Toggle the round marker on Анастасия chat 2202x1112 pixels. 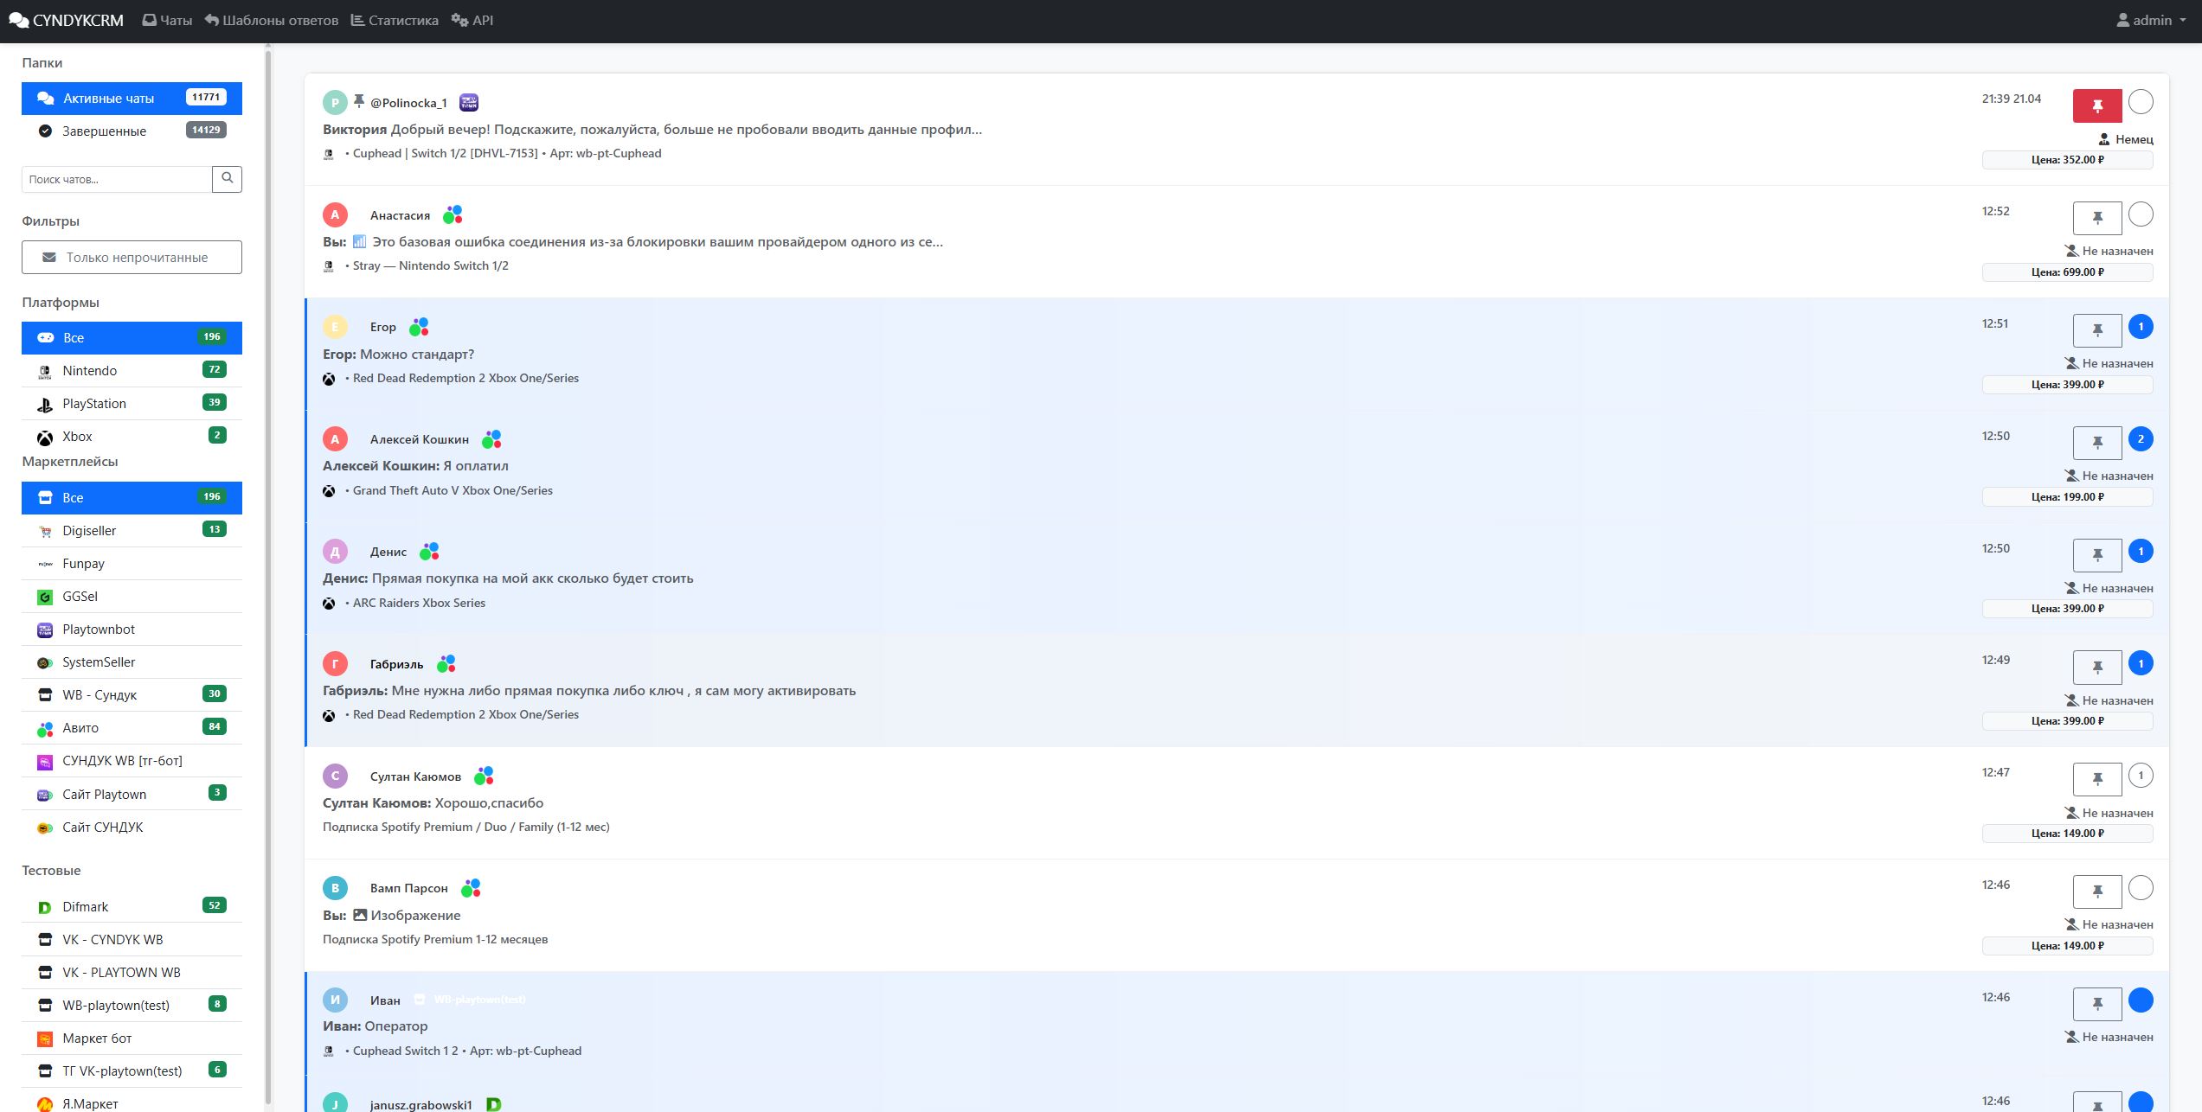(x=2141, y=214)
